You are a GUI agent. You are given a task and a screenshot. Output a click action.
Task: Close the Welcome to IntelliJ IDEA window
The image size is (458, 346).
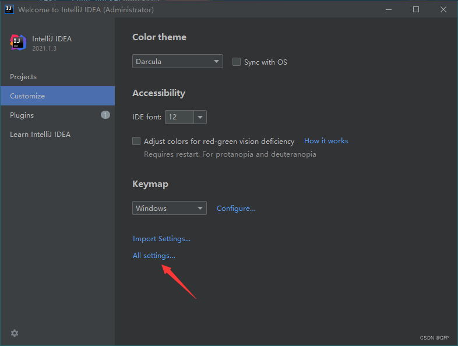pyautogui.click(x=443, y=9)
